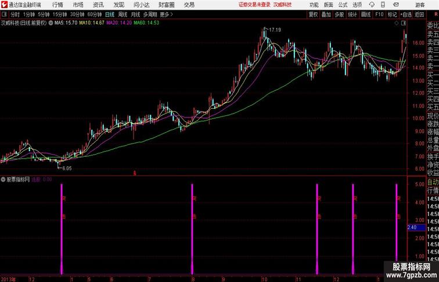
Task: Select the 日线 daily period tab
Action: tap(110, 14)
